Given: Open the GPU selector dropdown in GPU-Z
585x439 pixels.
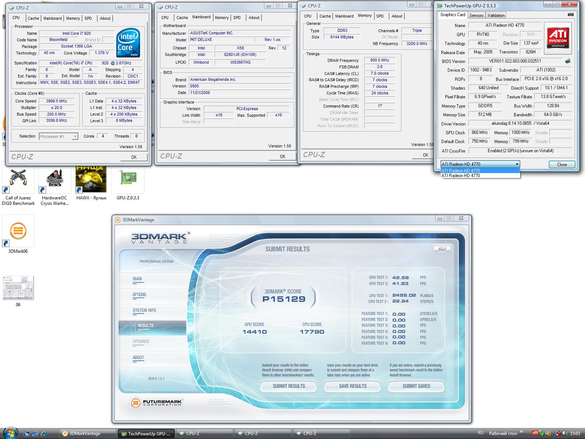Looking at the screenshot, I should coord(480,164).
